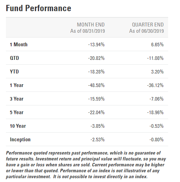Click the 1 Month row label

coord(19,45)
